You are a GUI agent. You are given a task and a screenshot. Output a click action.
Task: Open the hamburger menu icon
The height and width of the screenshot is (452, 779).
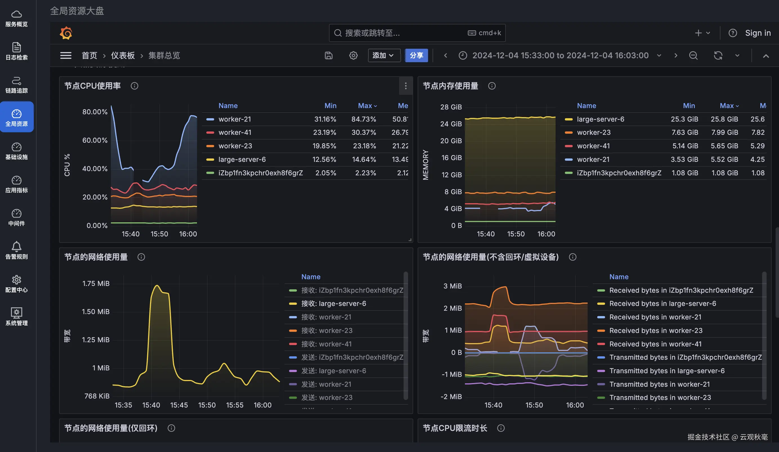[x=66, y=56]
